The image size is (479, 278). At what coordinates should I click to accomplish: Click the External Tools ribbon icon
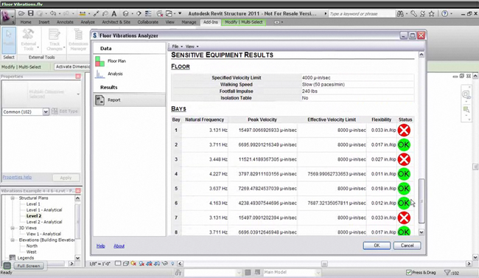29,40
